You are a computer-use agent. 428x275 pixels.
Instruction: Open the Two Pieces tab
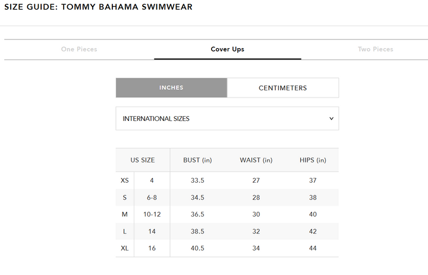coord(375,49)
